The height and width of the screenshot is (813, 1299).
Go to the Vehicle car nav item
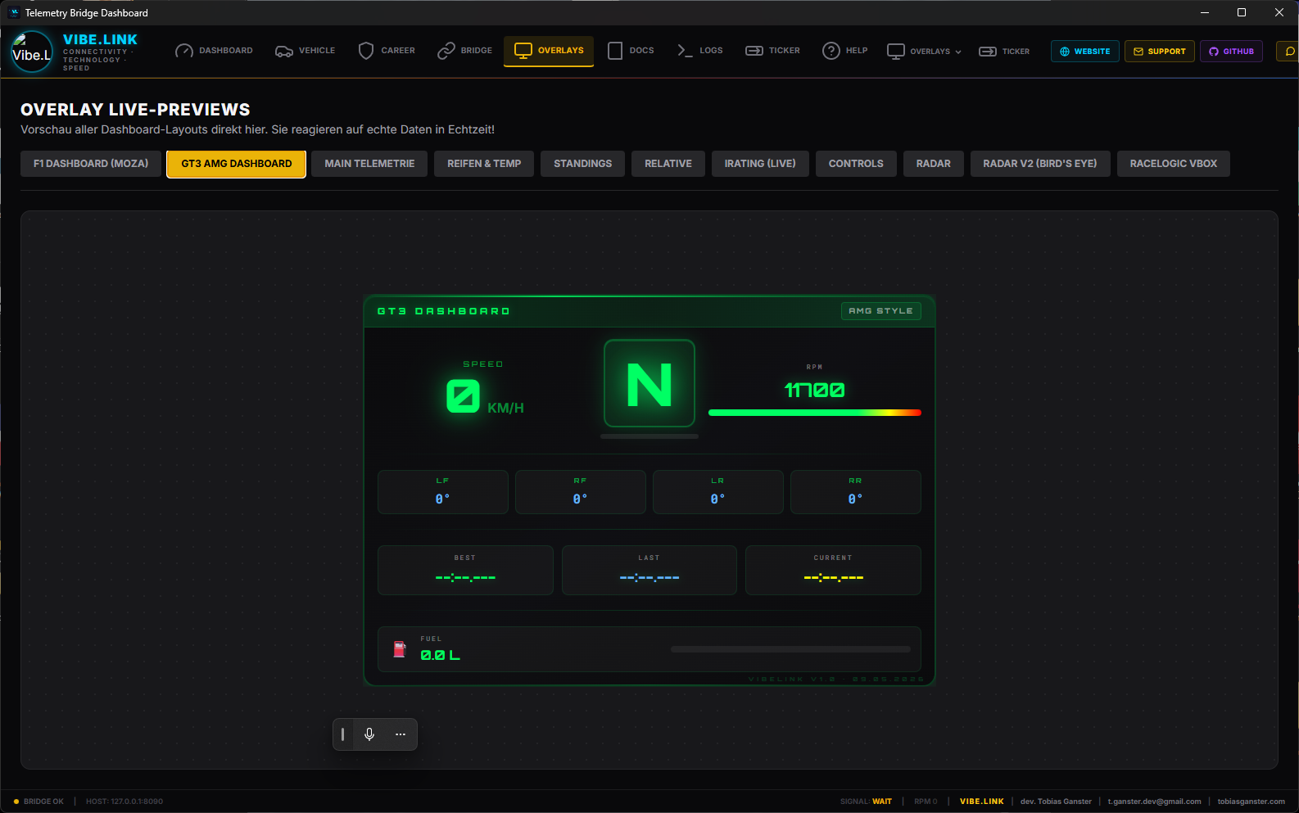coord(306,51)
